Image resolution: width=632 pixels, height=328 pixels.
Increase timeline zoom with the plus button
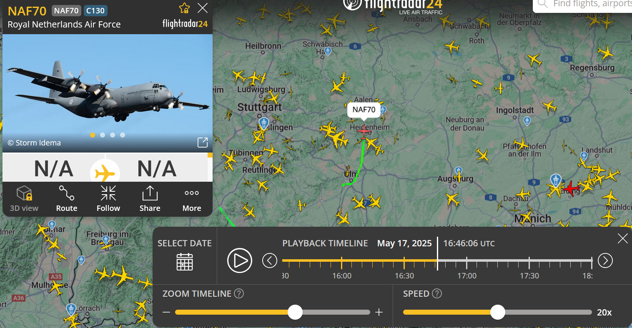click(x=379, y=312)
